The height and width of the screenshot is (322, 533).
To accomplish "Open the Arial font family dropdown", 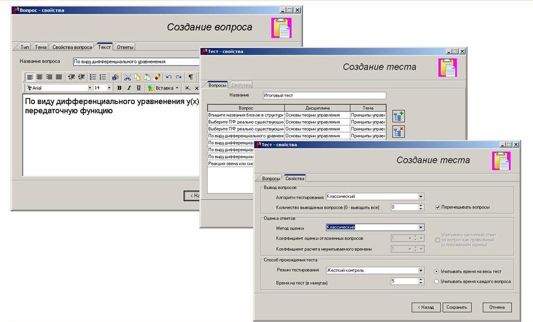I will (x=90, y=87).
